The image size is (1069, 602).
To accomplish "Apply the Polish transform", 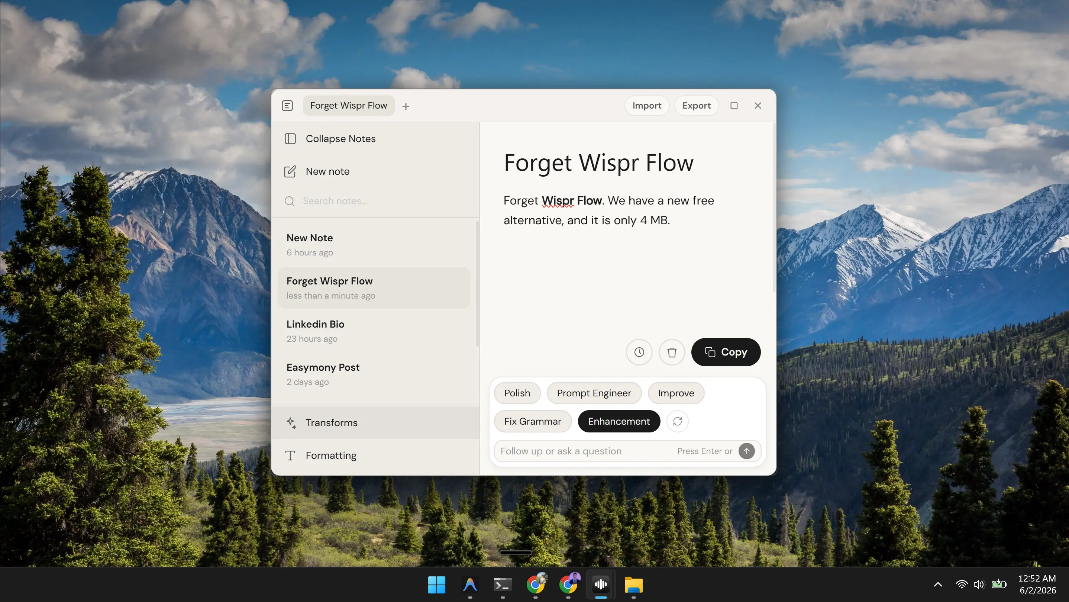I will click(517, 393).
